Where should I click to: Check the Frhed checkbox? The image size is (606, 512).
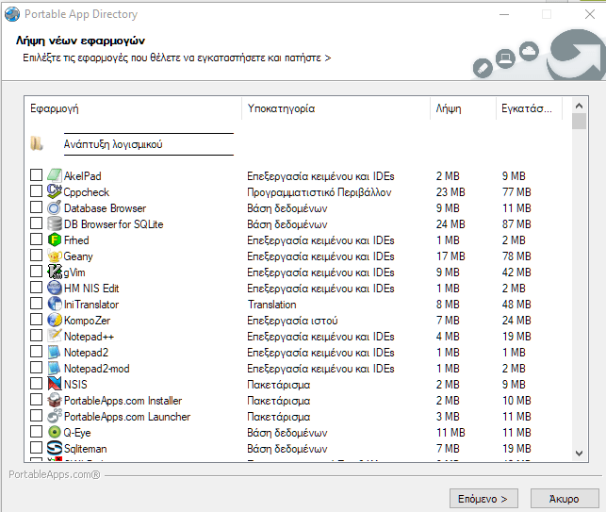[x=37, y=239]
